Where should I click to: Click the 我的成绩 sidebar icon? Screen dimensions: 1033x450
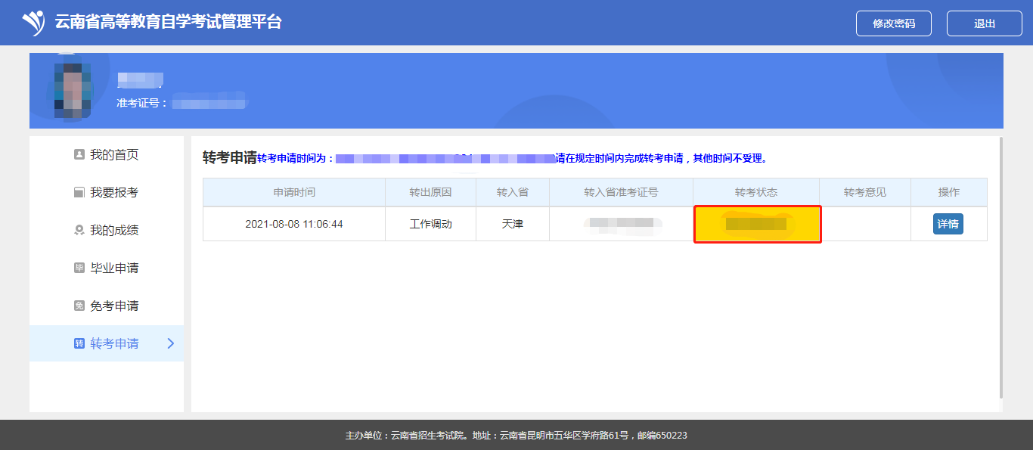tap(79, 231)
